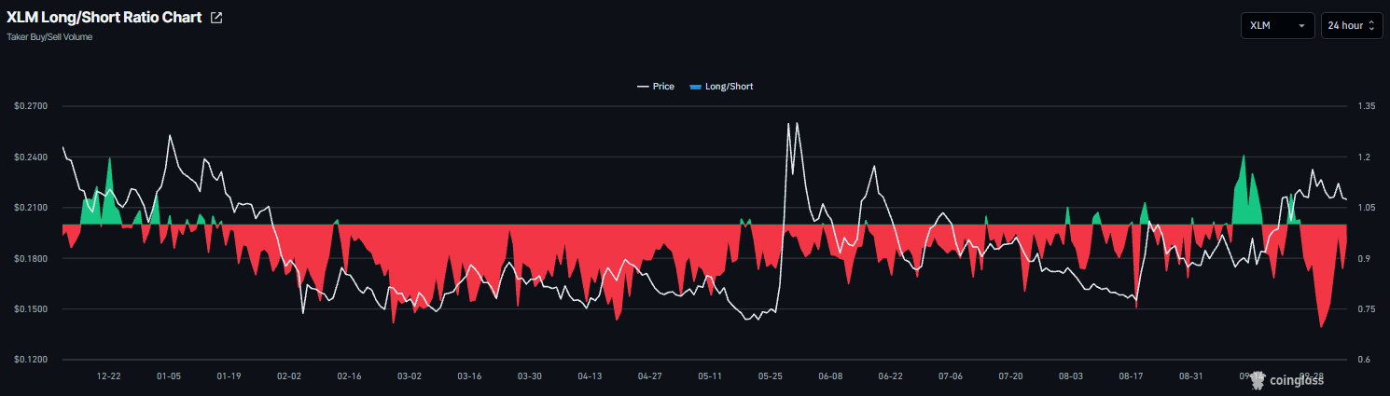Click the 02-16 date label

(x=349, y=376)
